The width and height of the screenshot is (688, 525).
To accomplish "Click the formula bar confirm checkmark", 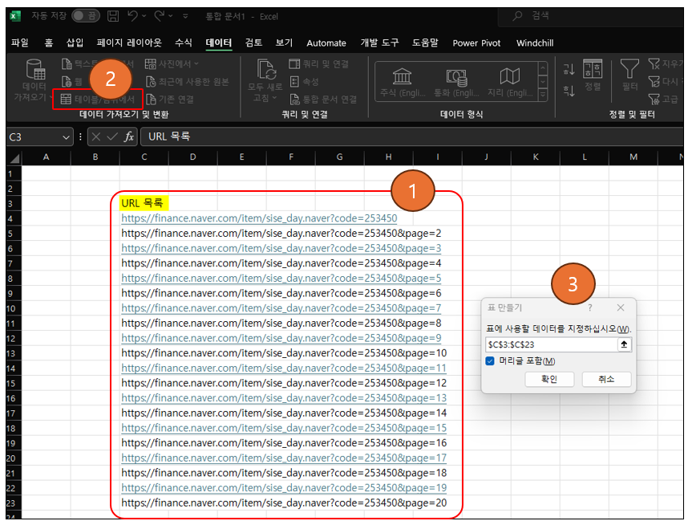I will (x=112, y=136).
